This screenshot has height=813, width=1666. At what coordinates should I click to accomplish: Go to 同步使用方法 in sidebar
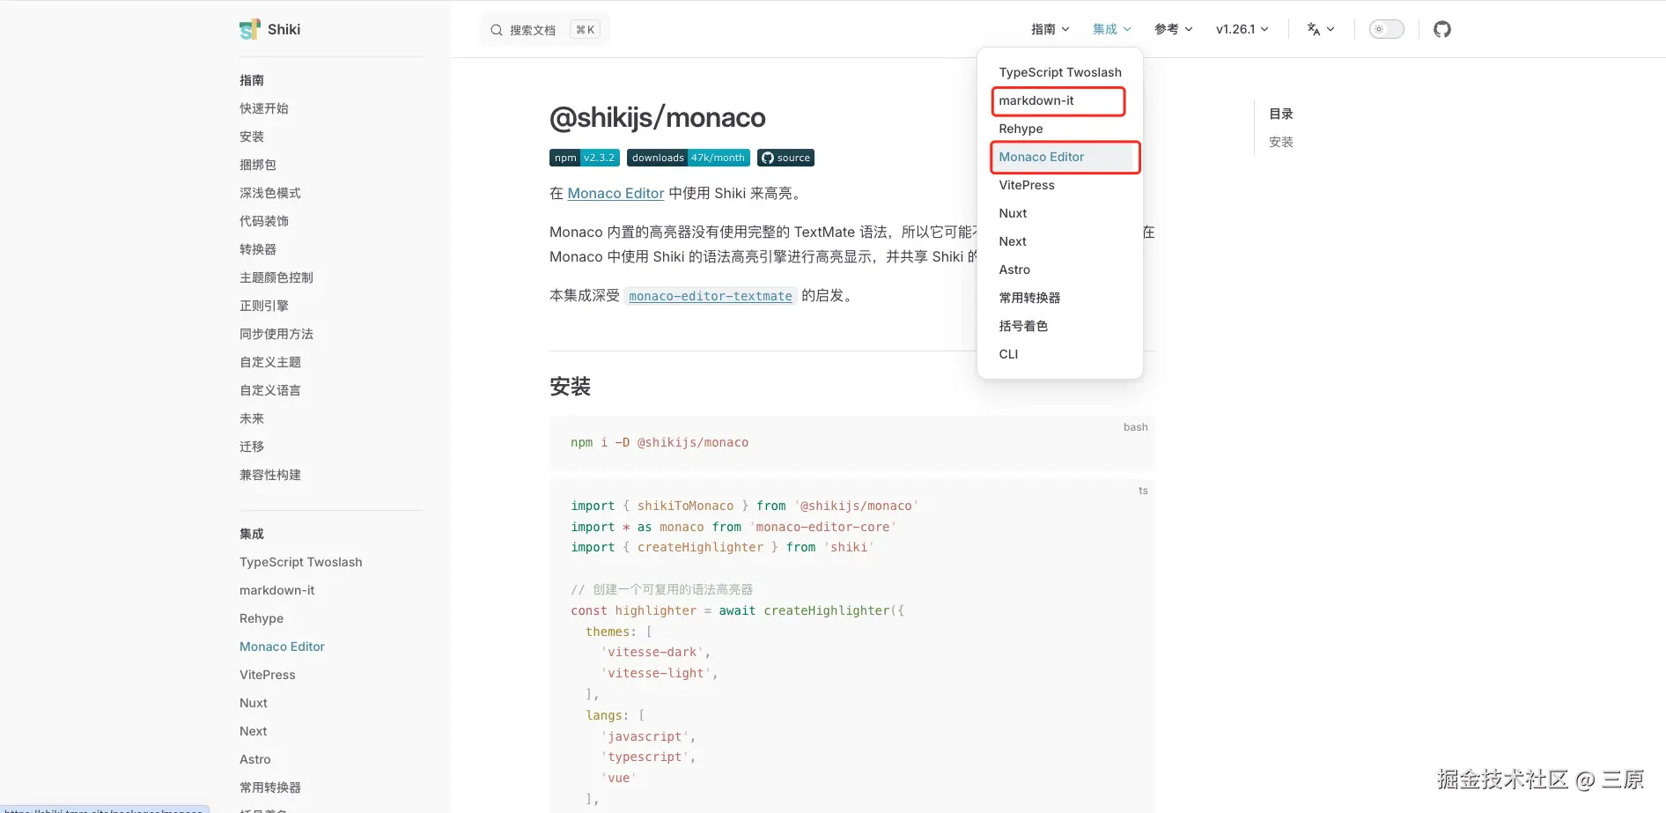coord(276,334)
